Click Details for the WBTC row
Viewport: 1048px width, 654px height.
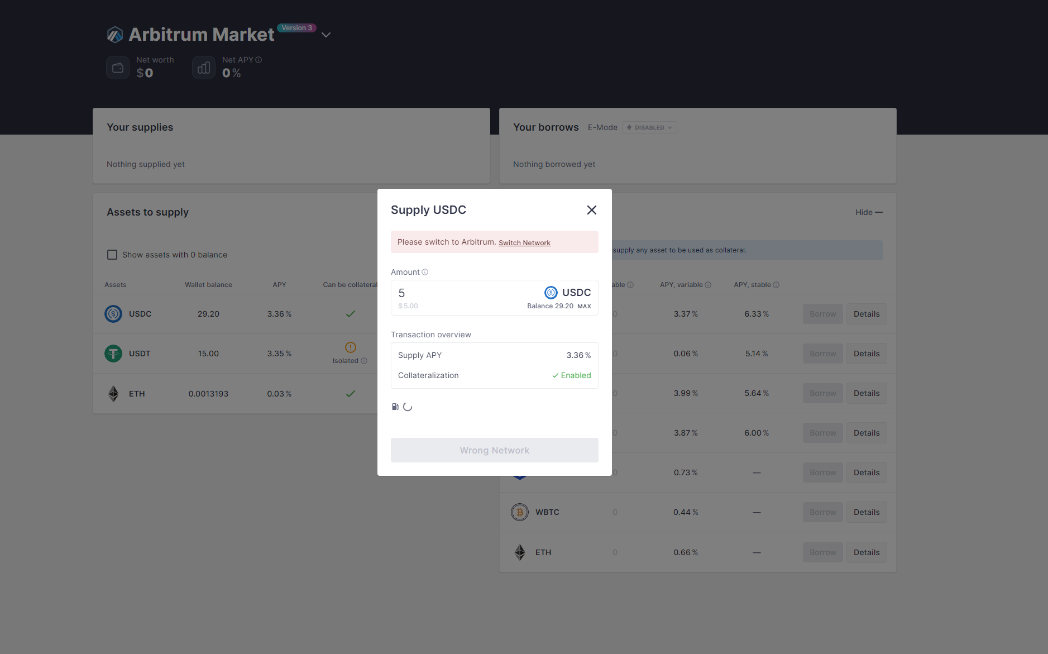coord(867,512)
